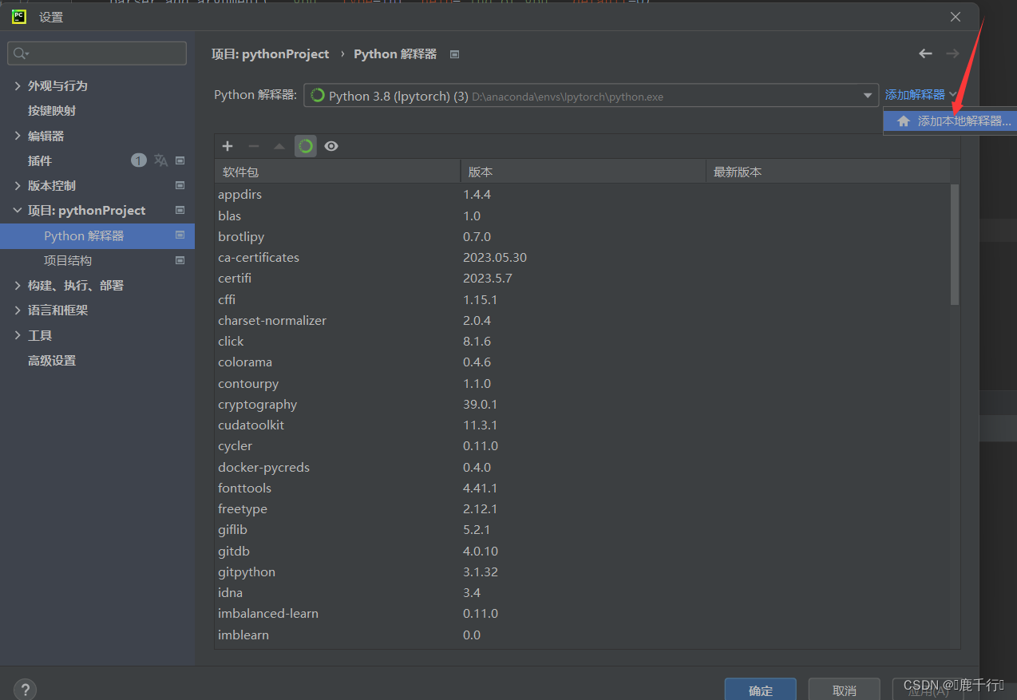
Task: Navigate forward with the right arrow icon
Action: pos(952,53)
